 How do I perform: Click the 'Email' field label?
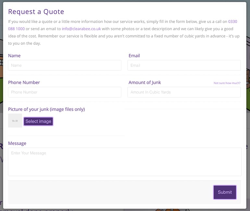(x=134, y=56)
